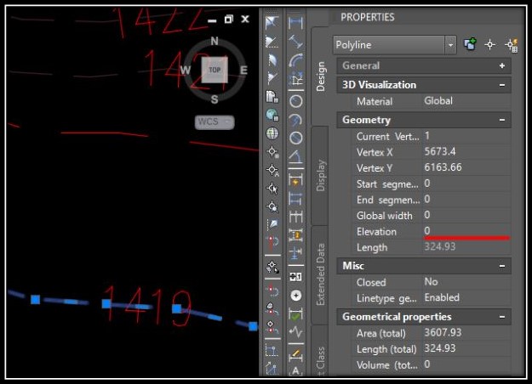Click the Closed property value No
Screen dimensions: 532x384
(x=466, y=282)
